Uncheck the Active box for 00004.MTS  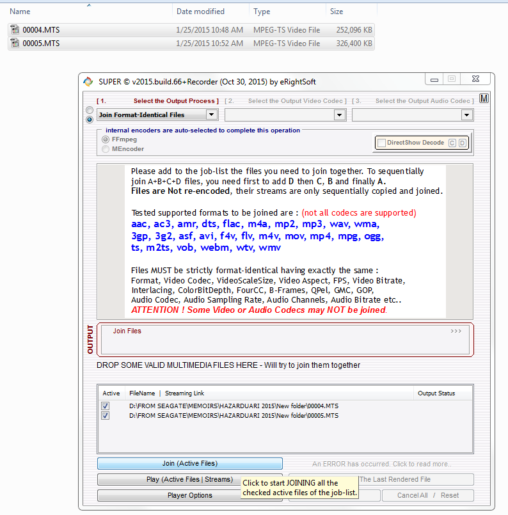106,406
